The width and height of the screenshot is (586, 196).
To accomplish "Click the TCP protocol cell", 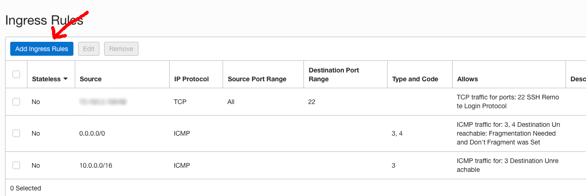I will 180,102.
